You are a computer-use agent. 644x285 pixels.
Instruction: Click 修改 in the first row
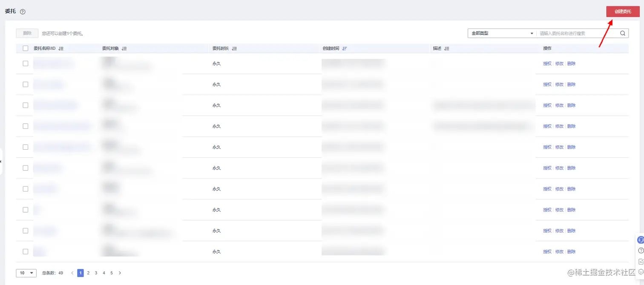tap(559, 64)
